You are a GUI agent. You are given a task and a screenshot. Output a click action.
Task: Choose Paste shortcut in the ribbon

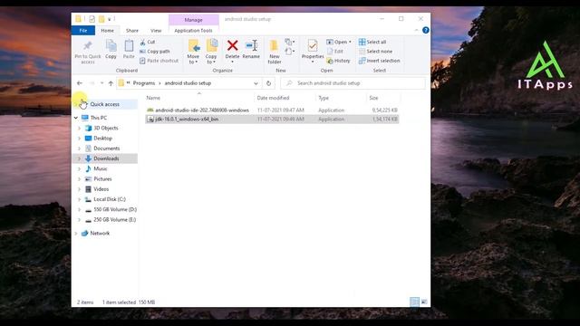pos(159,61)
